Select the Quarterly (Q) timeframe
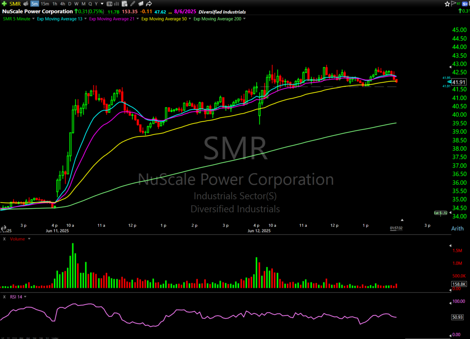The height and width of the screenshot is (339, 470). tap(90, 4)
